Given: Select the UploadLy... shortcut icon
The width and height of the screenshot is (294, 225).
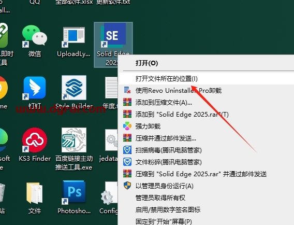Looking at the screenshot, I should click(x=73, y=37).
